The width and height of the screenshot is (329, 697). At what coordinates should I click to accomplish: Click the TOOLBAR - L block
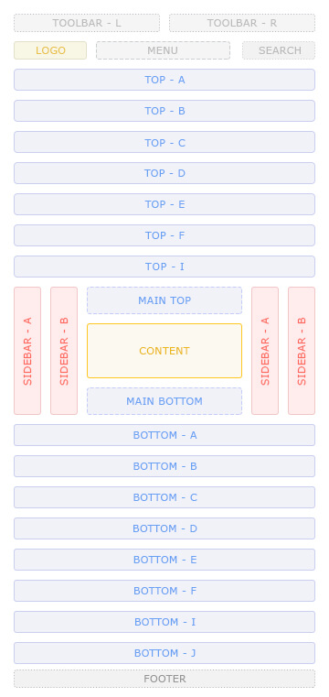pyautogui.click(x=87, y=23)
